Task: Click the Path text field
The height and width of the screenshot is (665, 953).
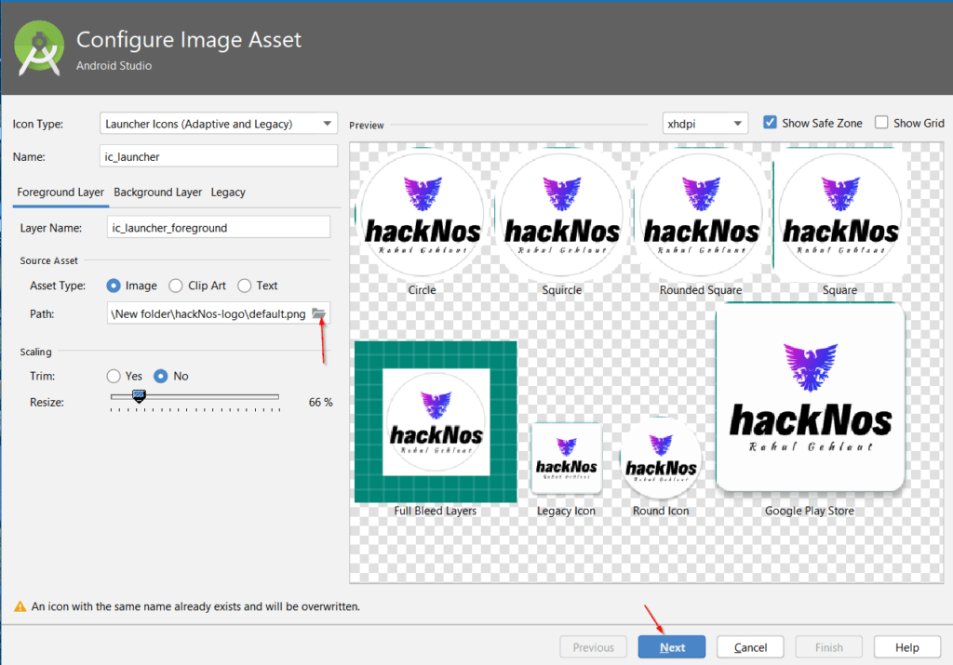Action: (x=208, y=313)
